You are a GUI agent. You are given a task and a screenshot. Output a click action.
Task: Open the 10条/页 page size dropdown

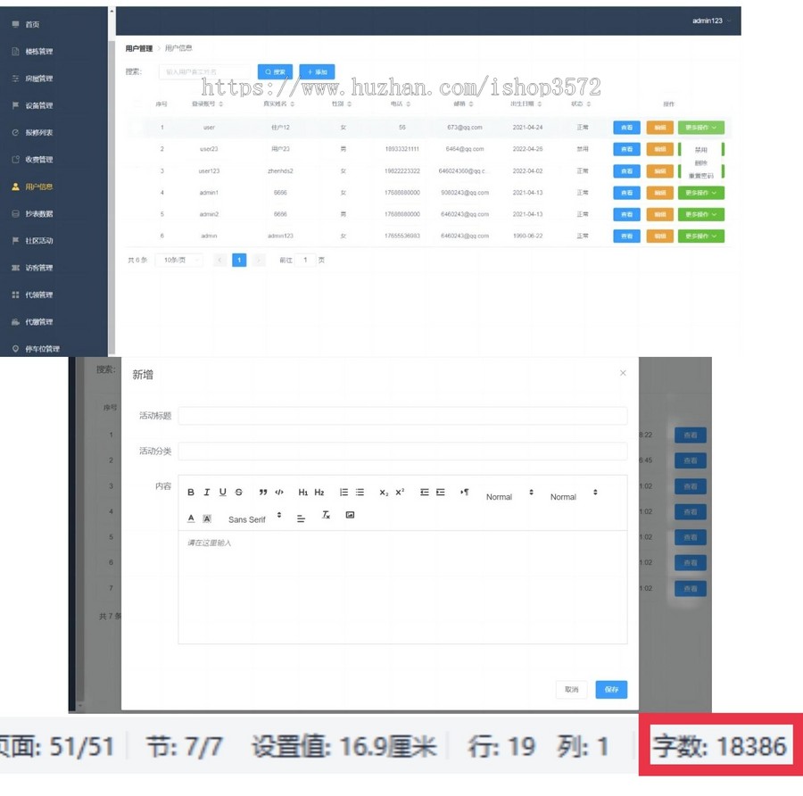(179, 261)
